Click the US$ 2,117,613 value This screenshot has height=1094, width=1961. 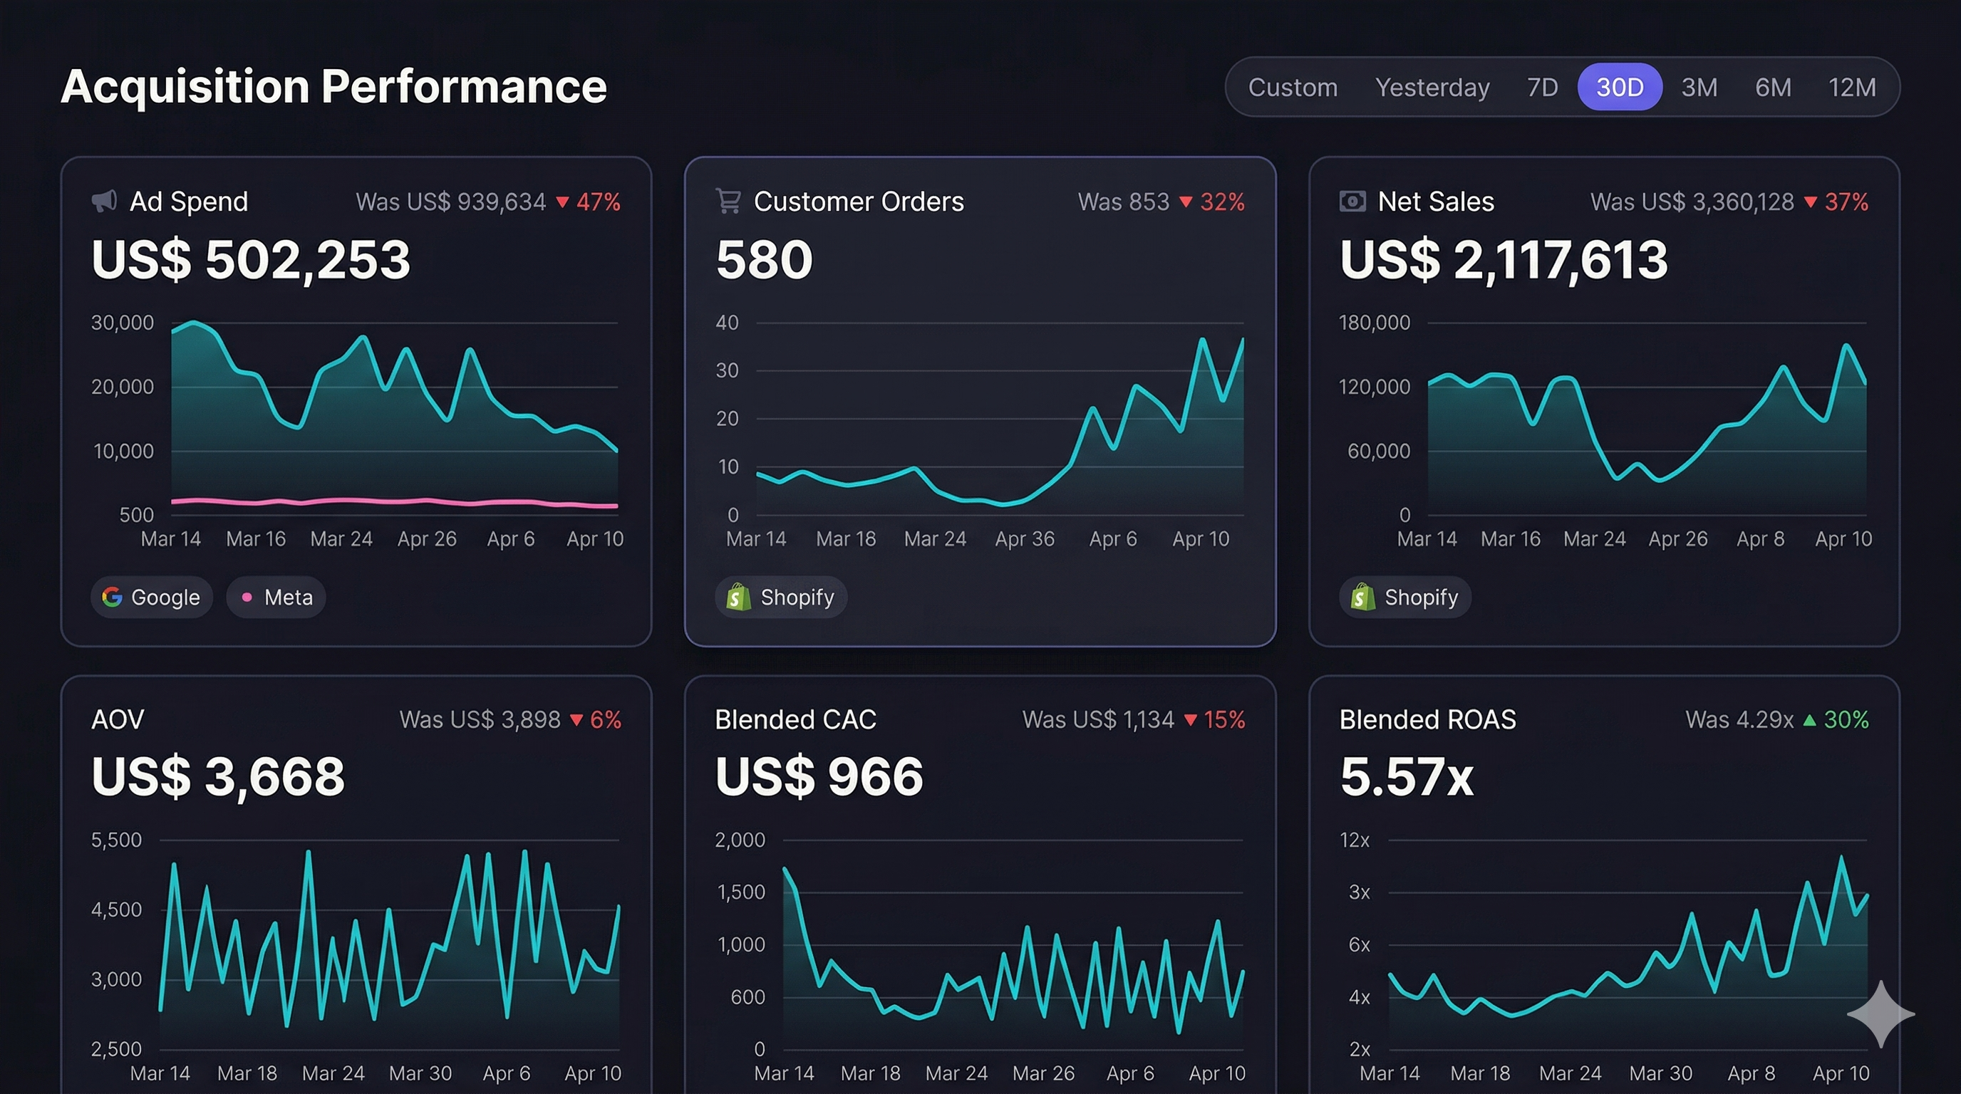1504,260
